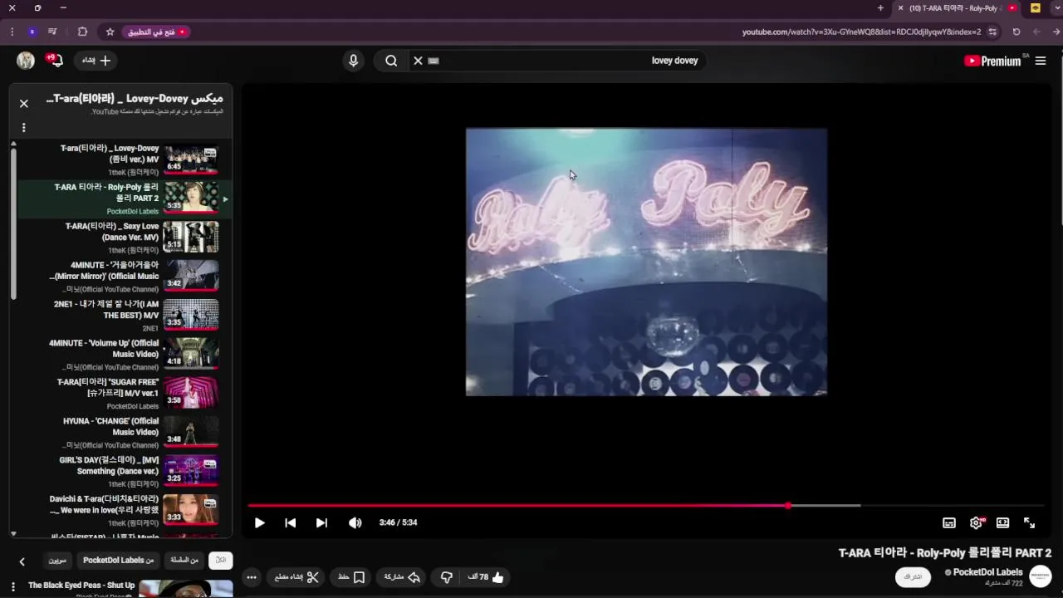Screen dimensions: 1063x598
Task: Click the playhead on the progress bar
Action: tap(788, 505)
